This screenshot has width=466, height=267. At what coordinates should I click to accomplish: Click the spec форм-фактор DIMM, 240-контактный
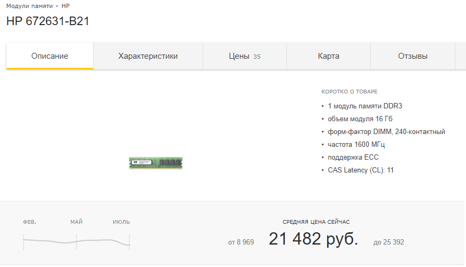tap(386, 131)
